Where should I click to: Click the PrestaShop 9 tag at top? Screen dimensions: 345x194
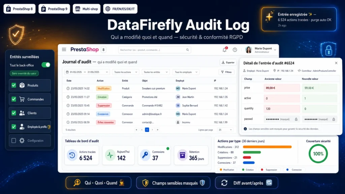(x=54, y=9)
